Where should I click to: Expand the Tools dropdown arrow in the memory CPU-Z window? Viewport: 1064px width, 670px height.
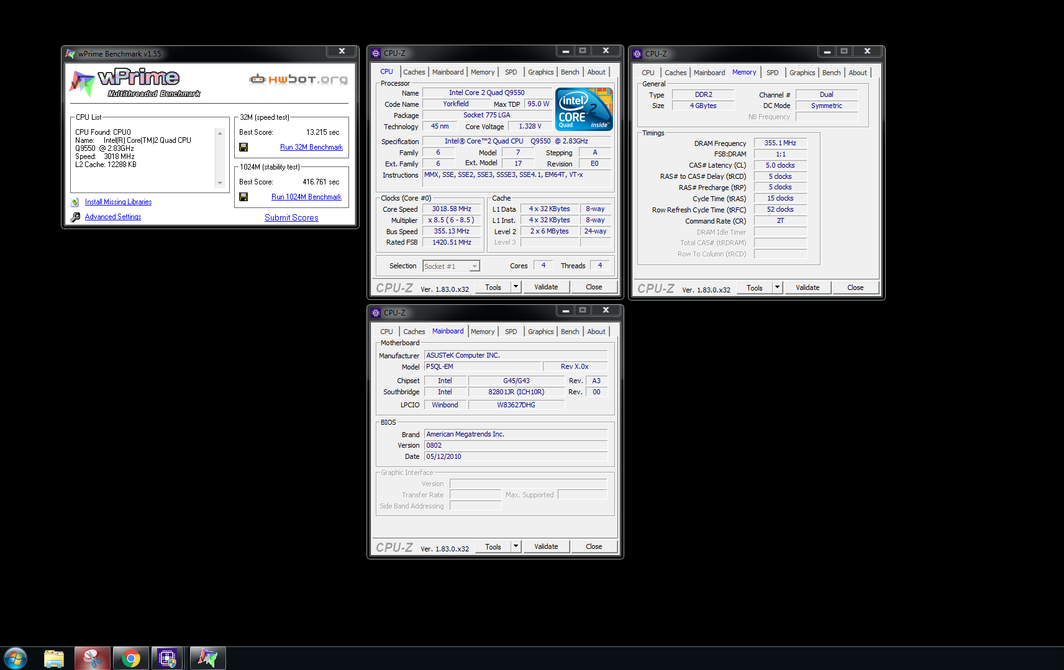click(x=776, y=287)
